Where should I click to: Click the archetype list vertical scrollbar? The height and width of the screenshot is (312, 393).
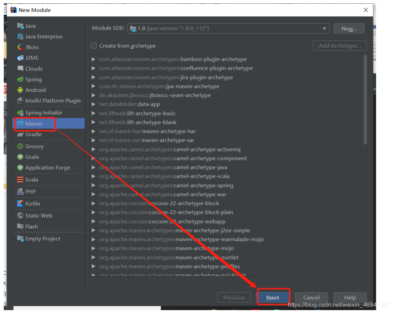coord(365,100)
